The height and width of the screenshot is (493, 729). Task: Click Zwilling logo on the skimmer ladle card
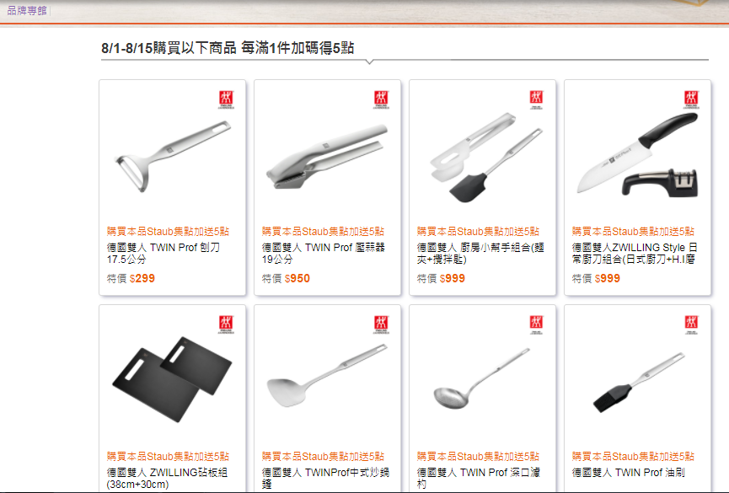[x=537, y=324]
